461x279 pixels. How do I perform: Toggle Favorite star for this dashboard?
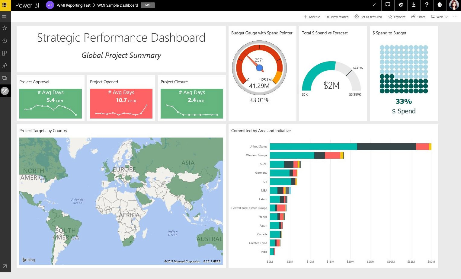tap(397, 17)
